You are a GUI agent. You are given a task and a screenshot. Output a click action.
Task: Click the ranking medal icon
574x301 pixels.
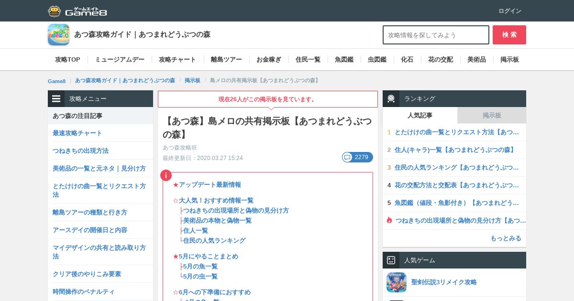[391, 98]
